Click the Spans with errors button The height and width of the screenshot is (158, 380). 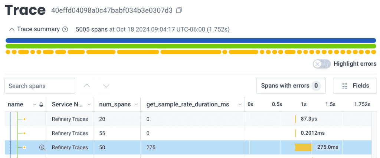[291, 86]
